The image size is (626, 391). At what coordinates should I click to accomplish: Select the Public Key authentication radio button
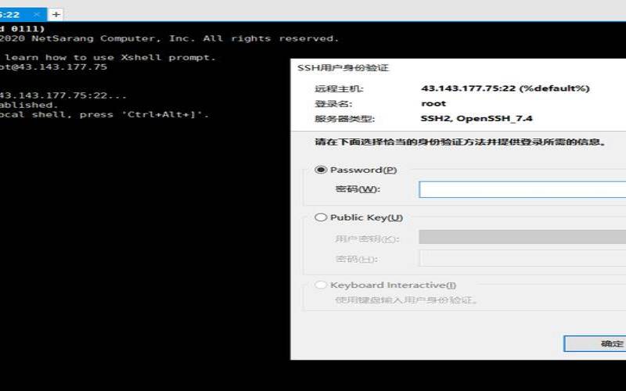[321, 217]
